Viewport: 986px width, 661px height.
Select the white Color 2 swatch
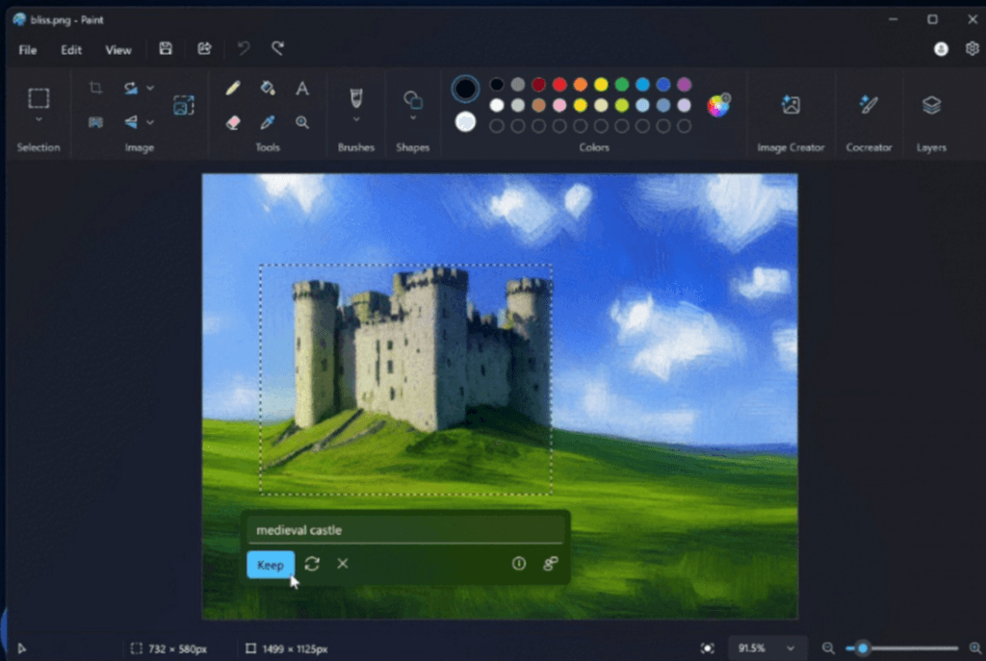465,122
